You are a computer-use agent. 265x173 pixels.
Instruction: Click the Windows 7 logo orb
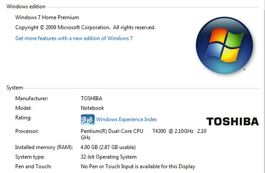click(224, 45)
